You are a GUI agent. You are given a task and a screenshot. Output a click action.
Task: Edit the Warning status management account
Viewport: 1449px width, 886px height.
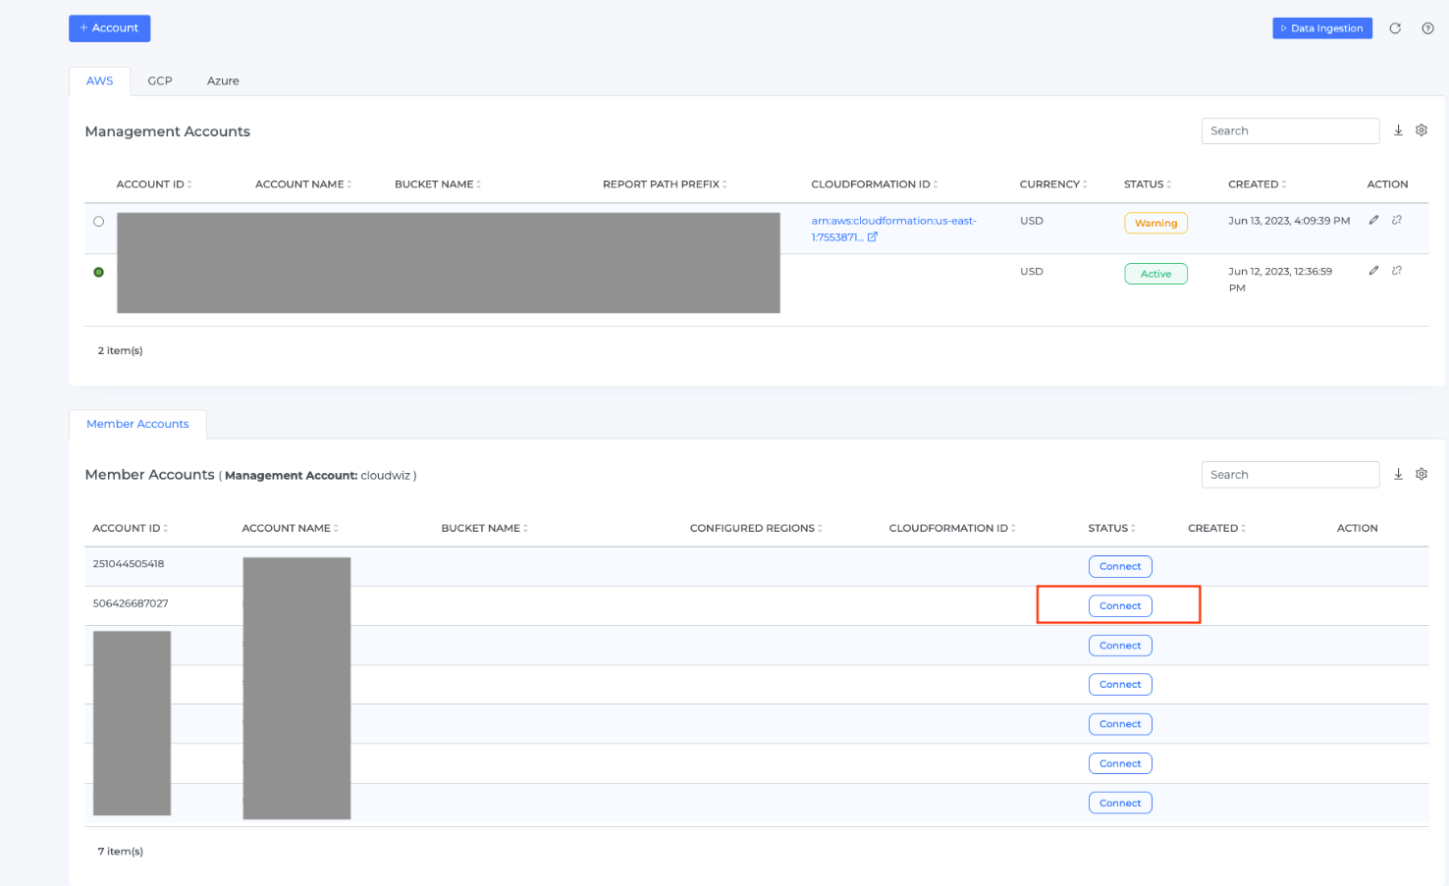pos(1373,220)
